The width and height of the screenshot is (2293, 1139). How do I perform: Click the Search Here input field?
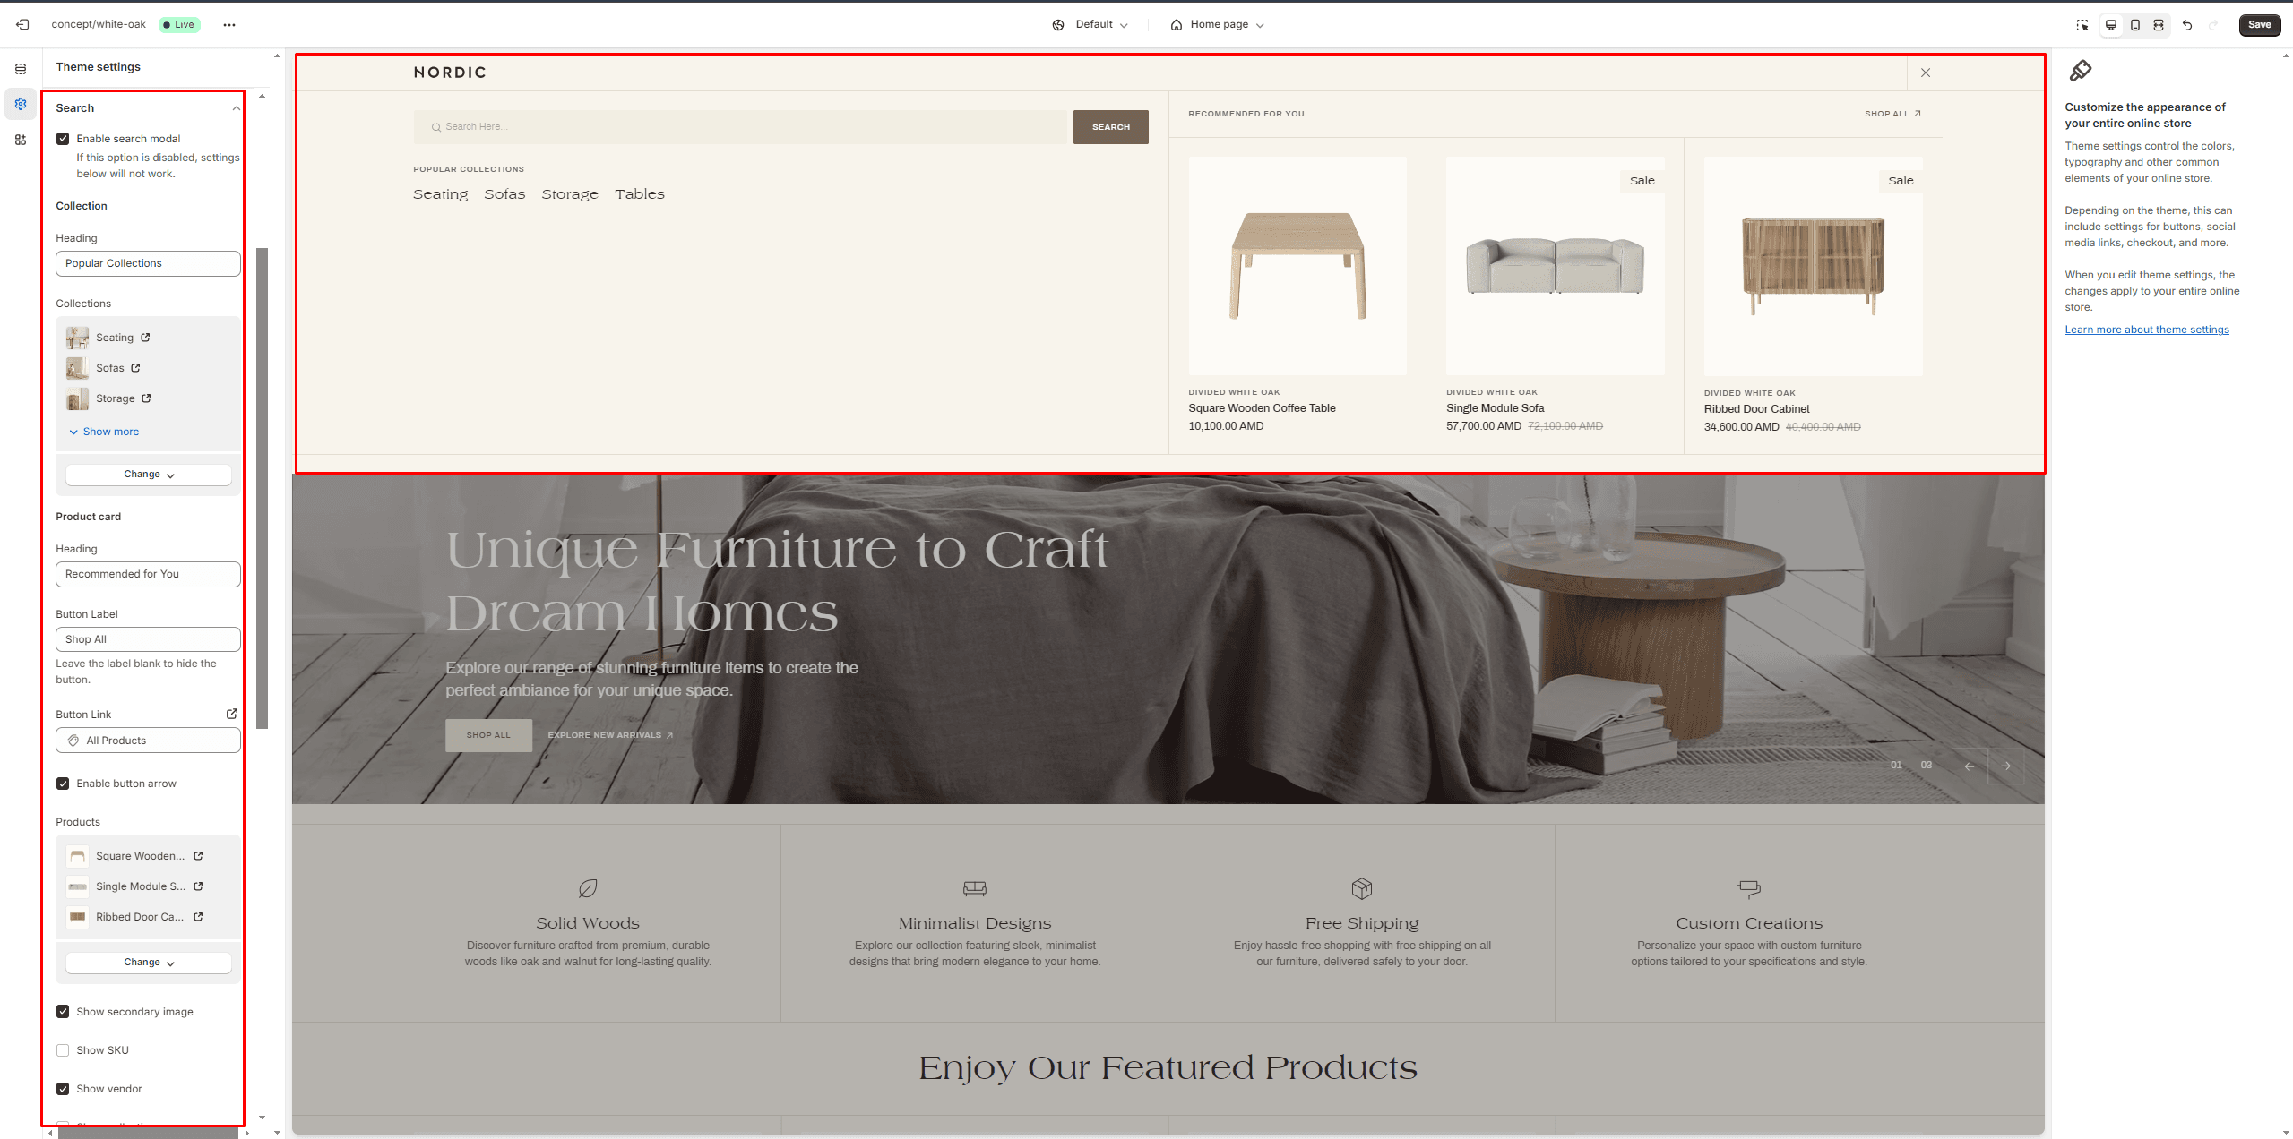pos(743,127)
